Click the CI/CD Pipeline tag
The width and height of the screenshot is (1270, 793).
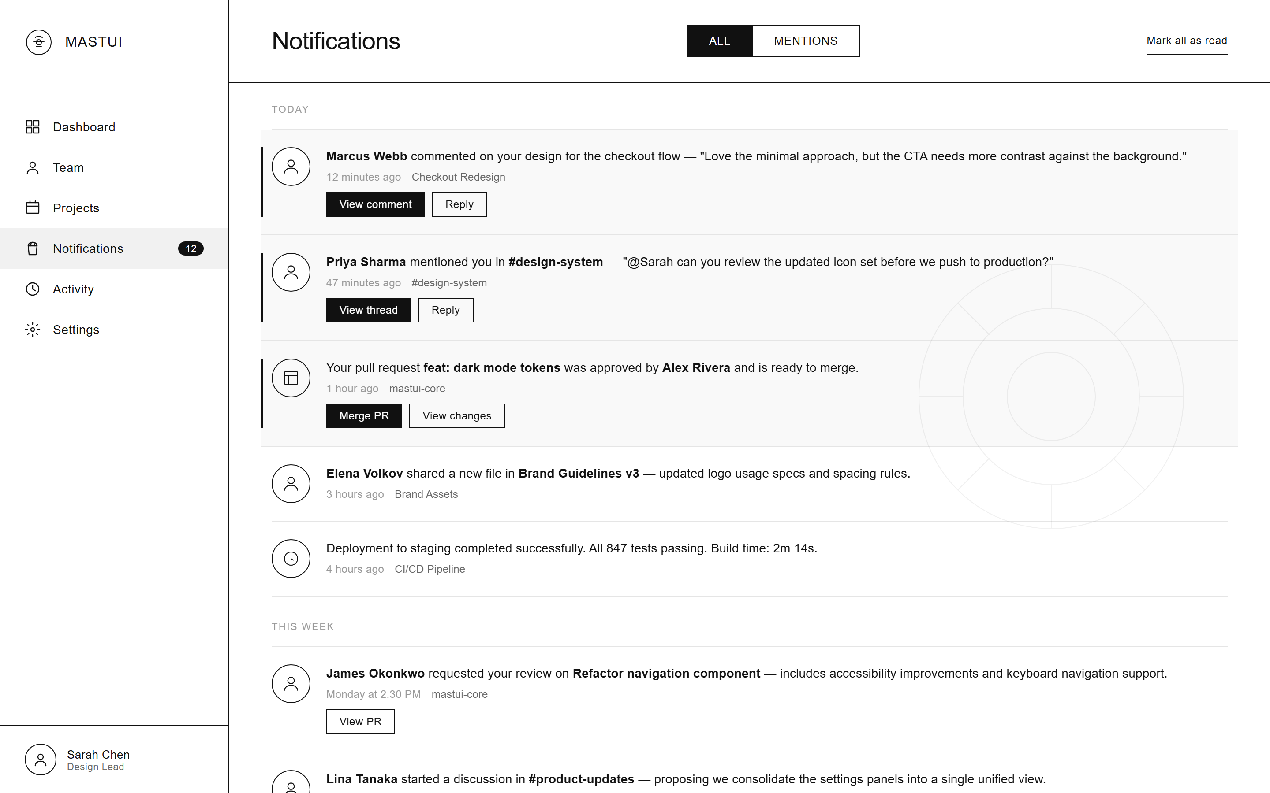(x=430, y=569)
